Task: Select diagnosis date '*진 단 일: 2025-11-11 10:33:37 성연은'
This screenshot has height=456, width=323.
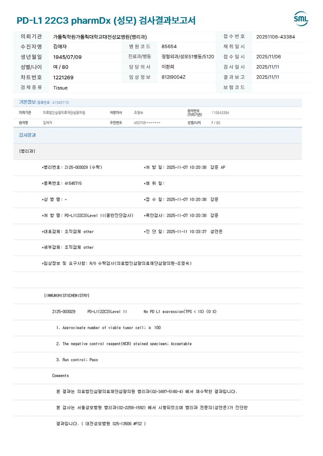Action: coord(183,232)
